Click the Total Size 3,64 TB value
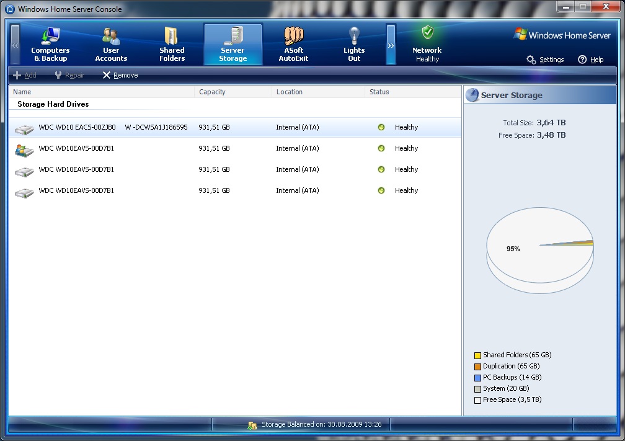The image size is (625, 441). (551, 122)
